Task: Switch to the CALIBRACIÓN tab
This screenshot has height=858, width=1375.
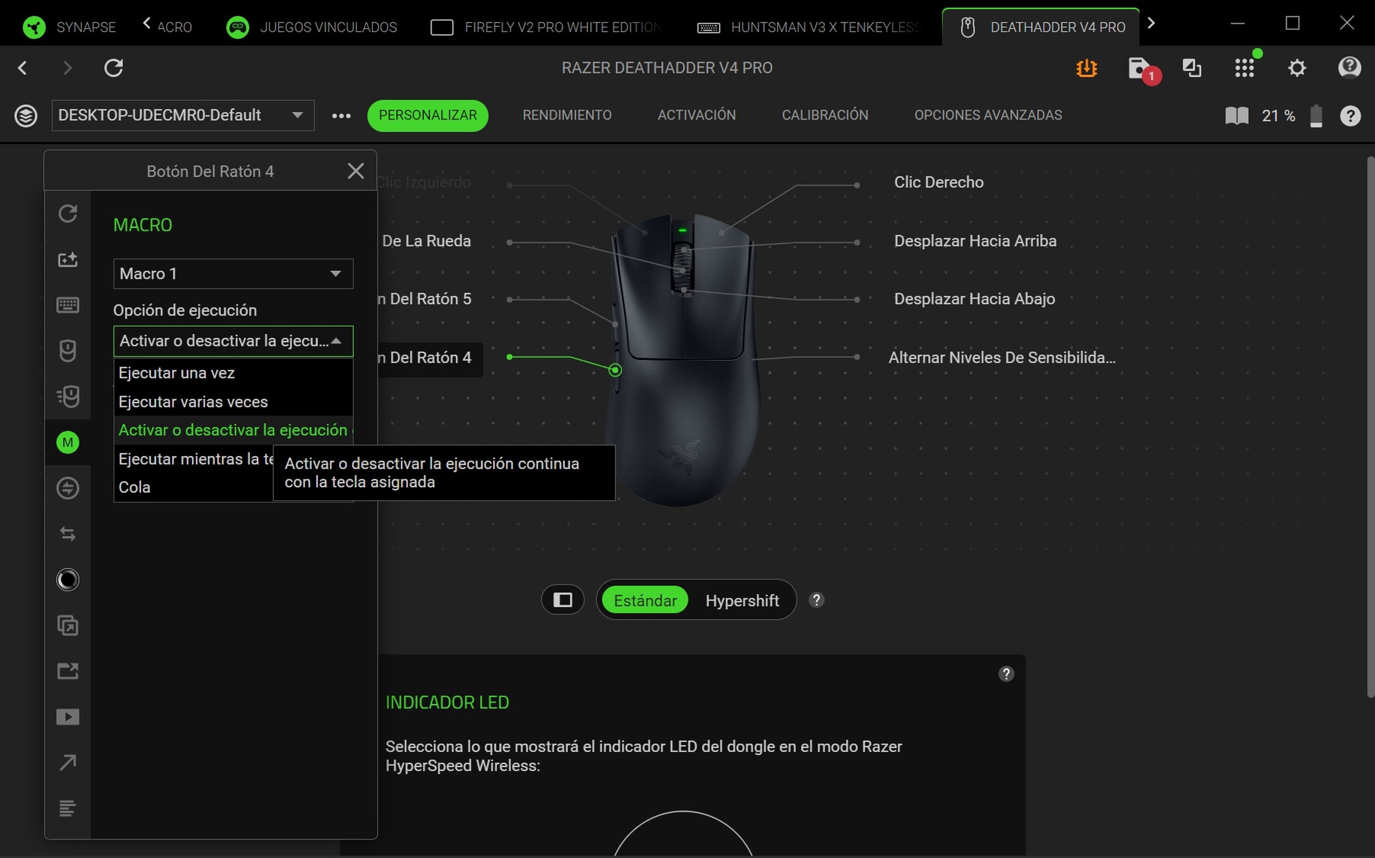Action: point(825,115)
